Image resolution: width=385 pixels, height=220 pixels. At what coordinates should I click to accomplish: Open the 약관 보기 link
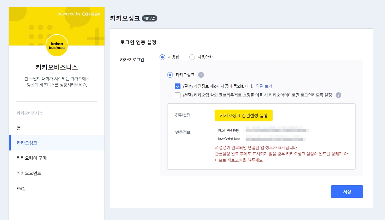pyautogui.click(x=264, y=86)
